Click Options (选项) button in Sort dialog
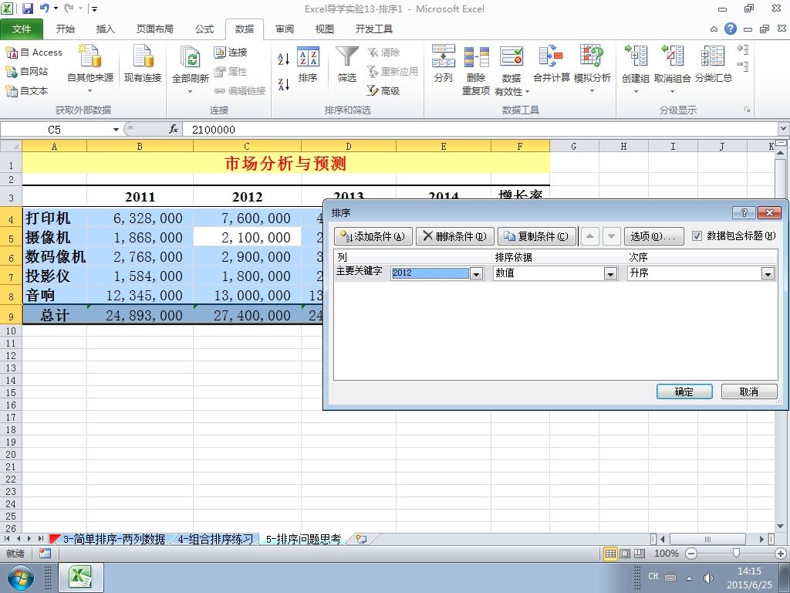Screen dimensions: 790x593 (653, 236)
